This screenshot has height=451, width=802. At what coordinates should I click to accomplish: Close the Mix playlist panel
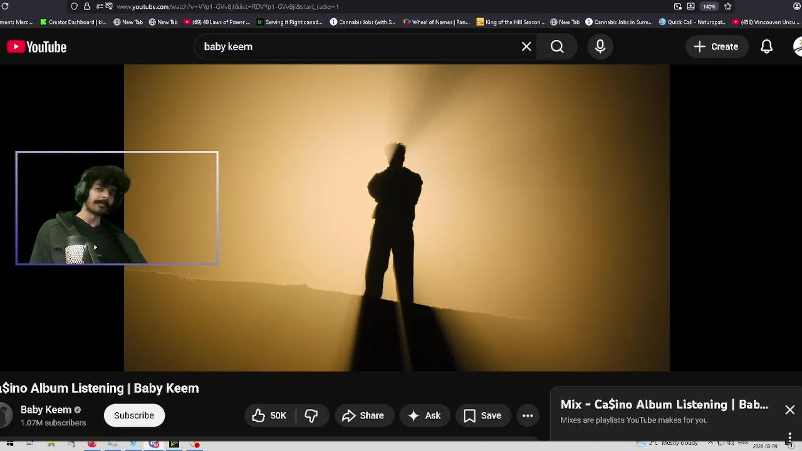[789, 410]
